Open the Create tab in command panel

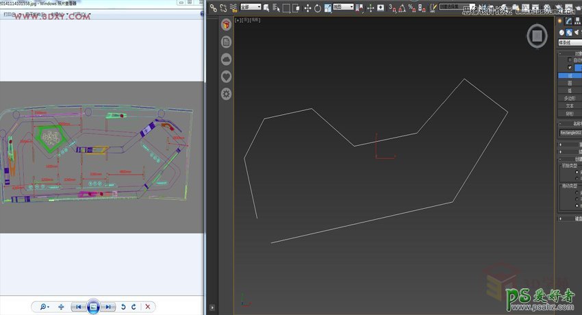point(559,21)
